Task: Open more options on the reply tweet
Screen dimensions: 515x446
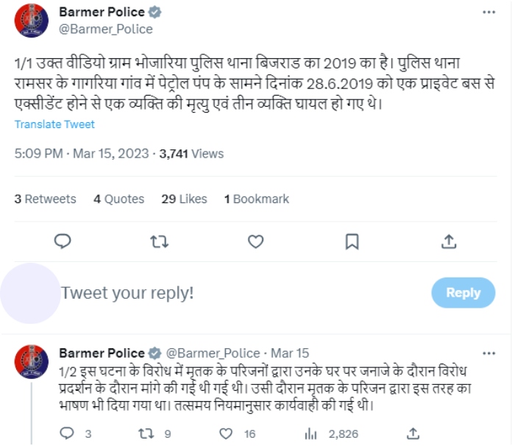Action: pos(489,353)
